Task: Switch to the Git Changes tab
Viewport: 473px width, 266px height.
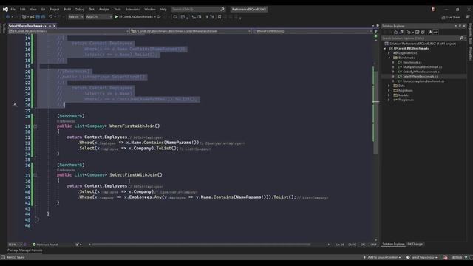Action: [415, 244]
